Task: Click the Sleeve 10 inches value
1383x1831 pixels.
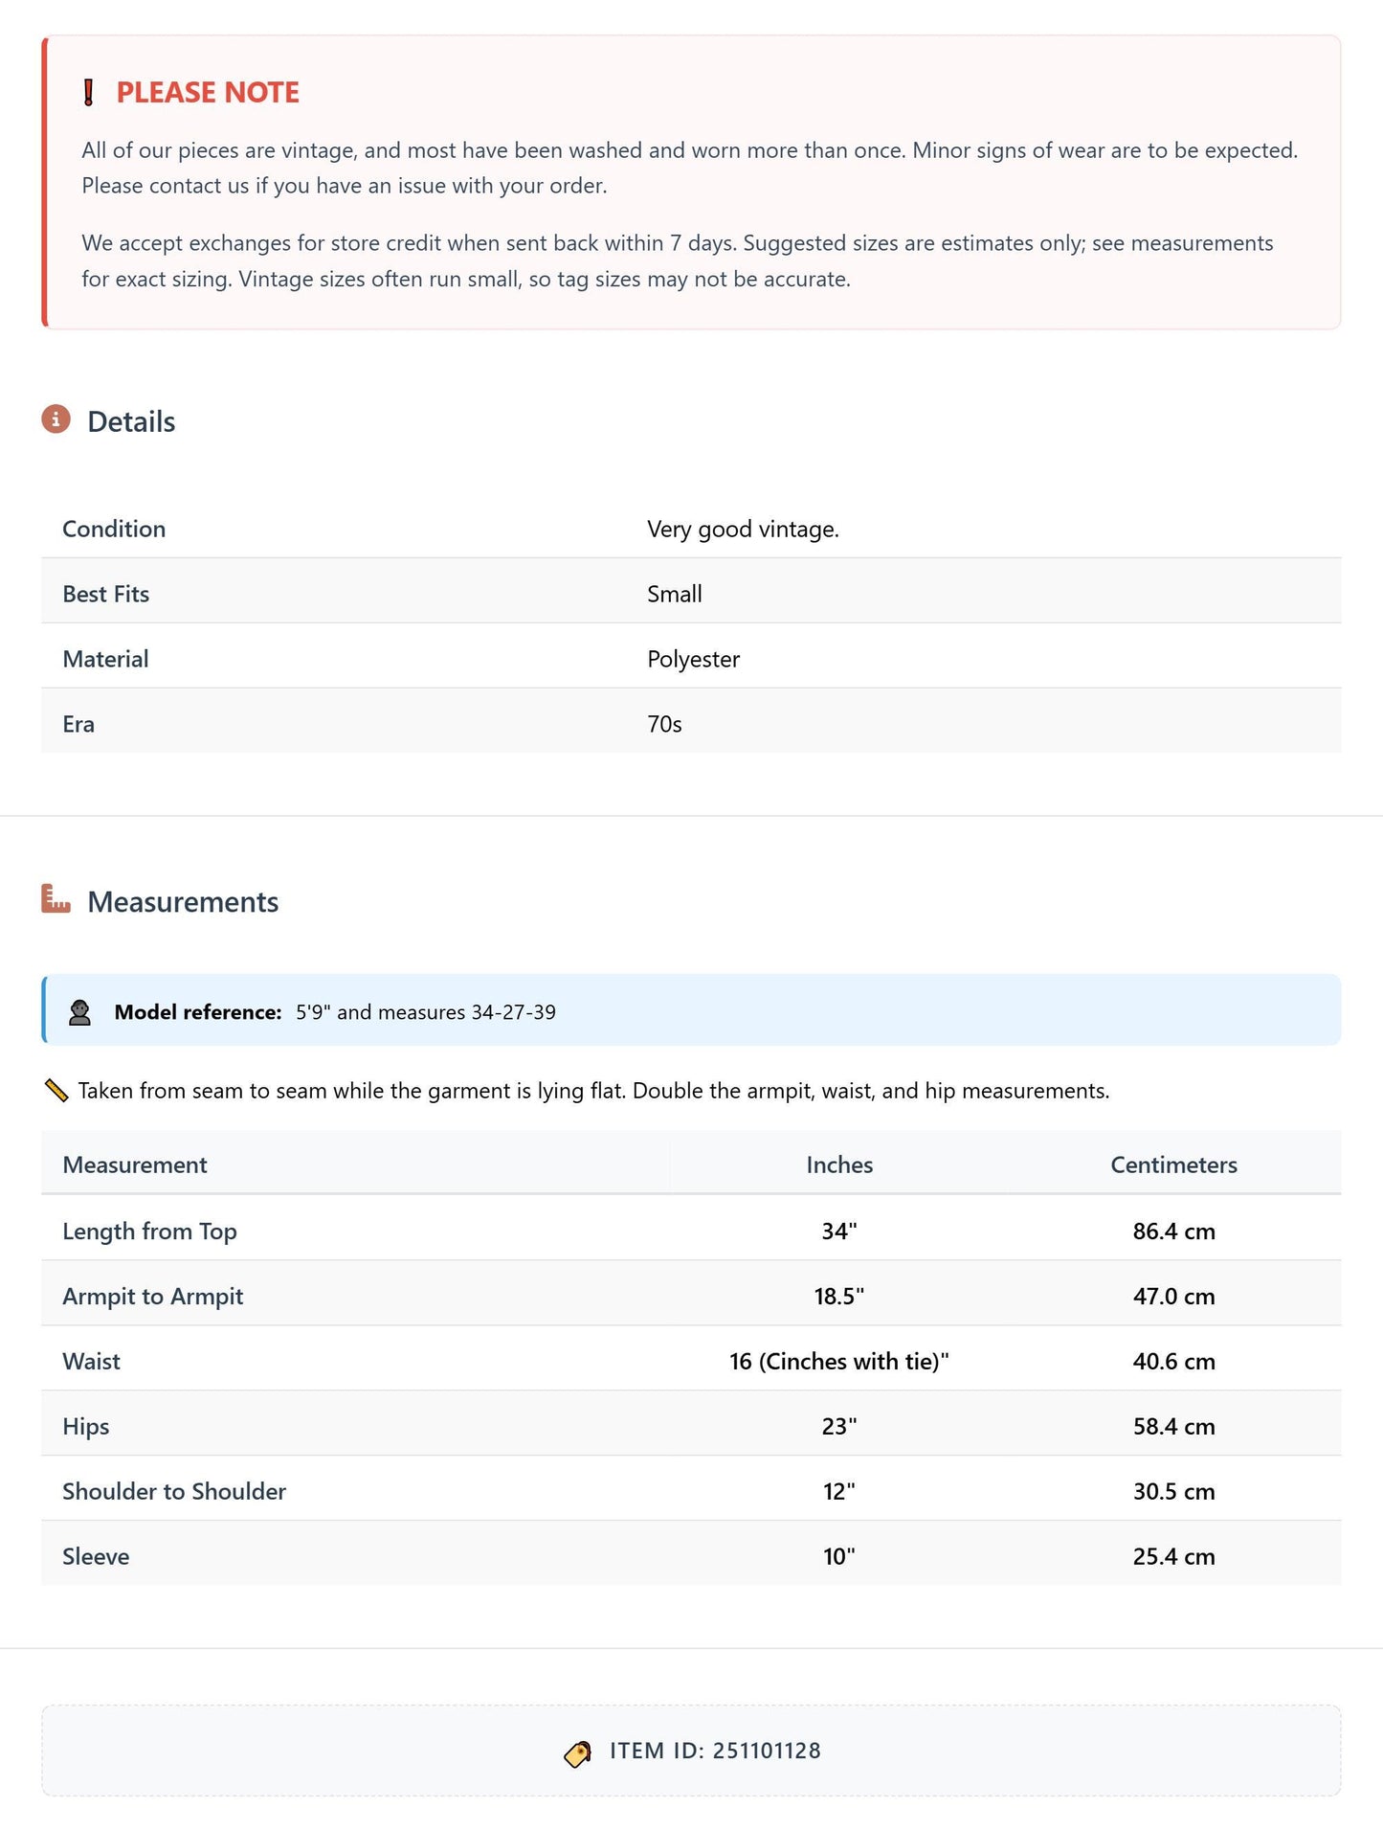Action: pos(839,1556)
